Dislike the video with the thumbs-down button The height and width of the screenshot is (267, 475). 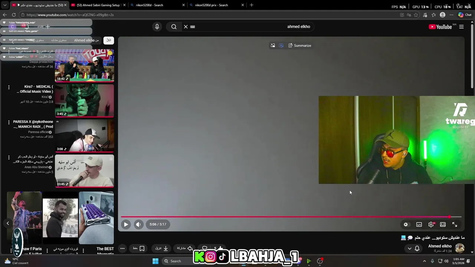coord(204,248)
